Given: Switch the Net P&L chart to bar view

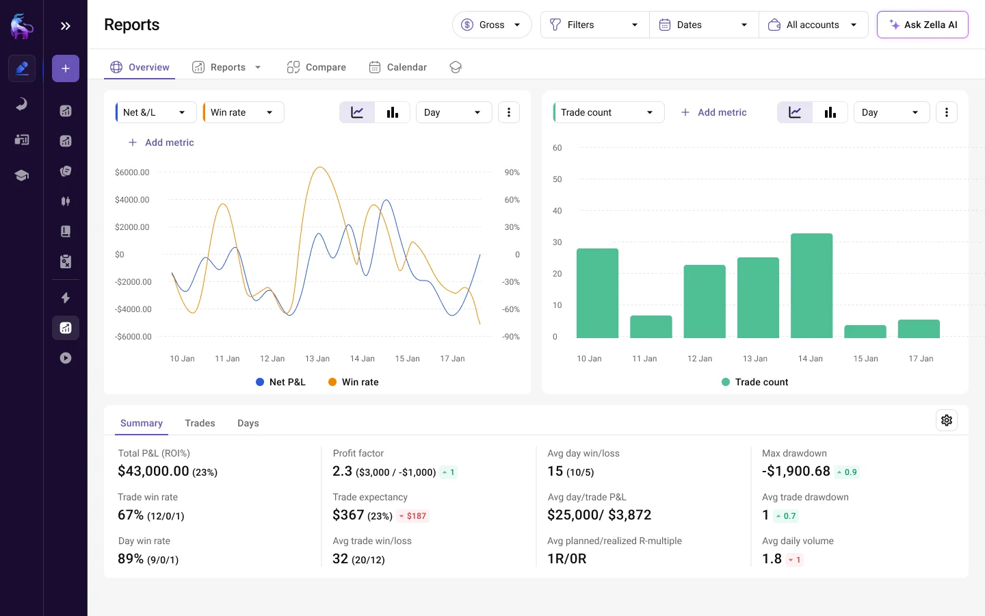Looking at the screenshot, I should pyautogui.click(x=393, y=112).
